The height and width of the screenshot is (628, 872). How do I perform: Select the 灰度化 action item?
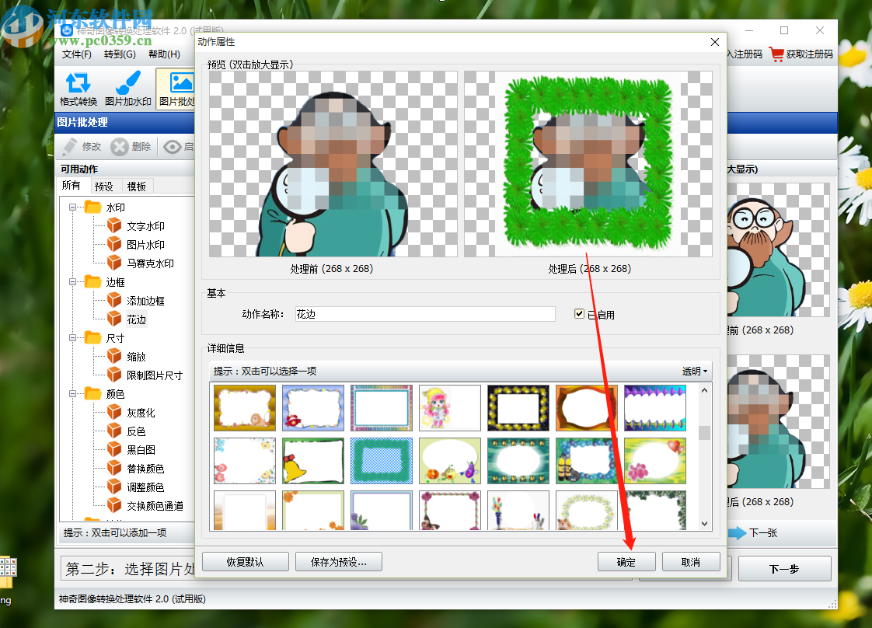point(141,413)
